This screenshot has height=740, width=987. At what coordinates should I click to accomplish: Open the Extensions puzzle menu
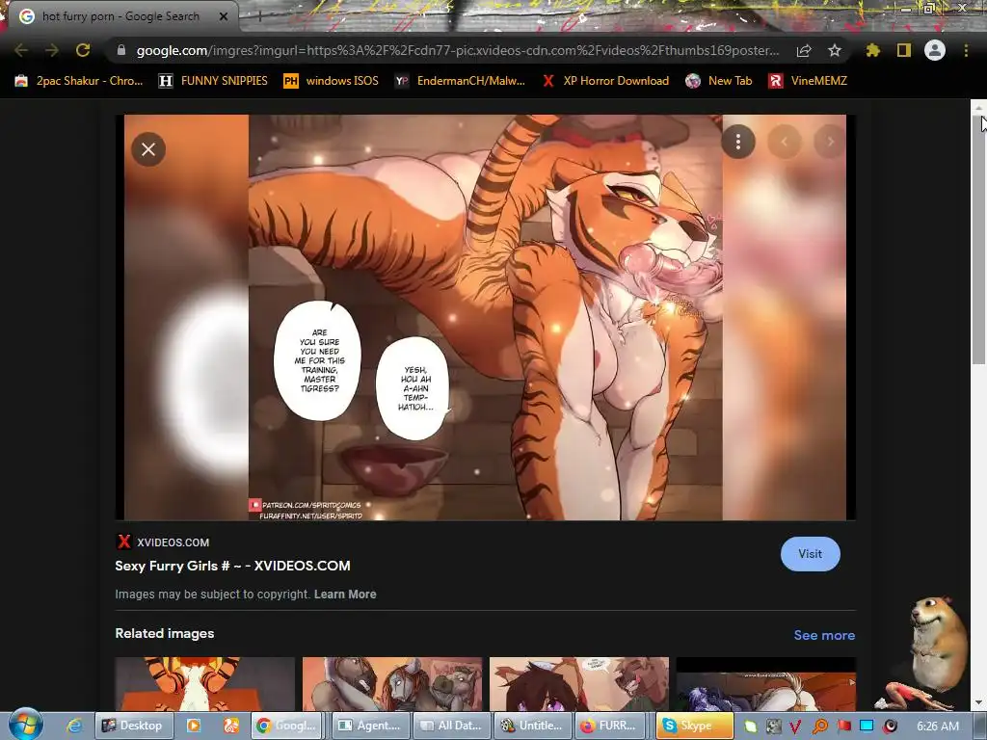(872, 50)
